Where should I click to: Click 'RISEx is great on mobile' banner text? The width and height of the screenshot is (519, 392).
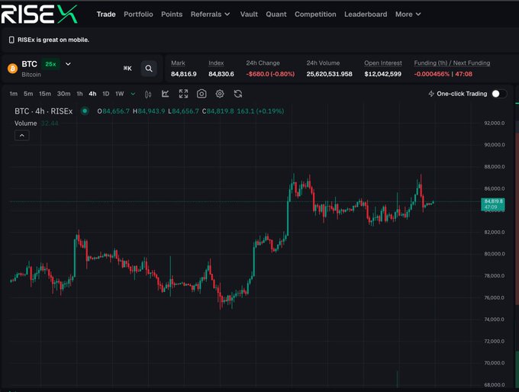[x=53, y=40]
